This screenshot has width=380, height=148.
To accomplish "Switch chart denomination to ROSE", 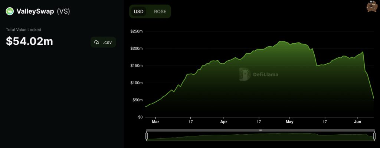I will pyautogui.click(x=160, y=11).
